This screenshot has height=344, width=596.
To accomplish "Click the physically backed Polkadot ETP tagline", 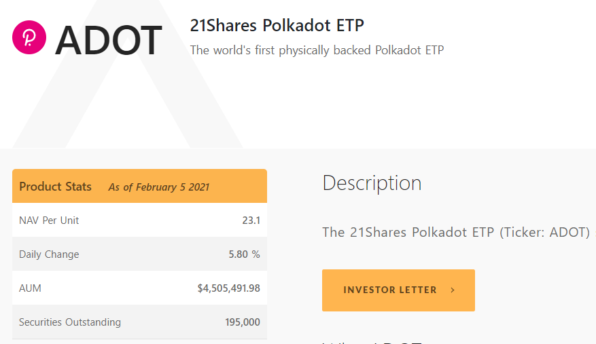I will click(317, 50).
